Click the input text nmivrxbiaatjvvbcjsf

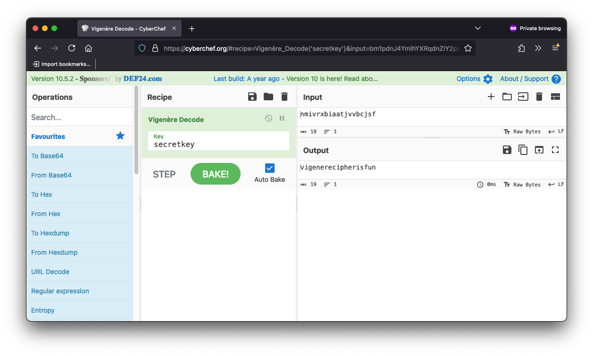(x=338, y=114)
